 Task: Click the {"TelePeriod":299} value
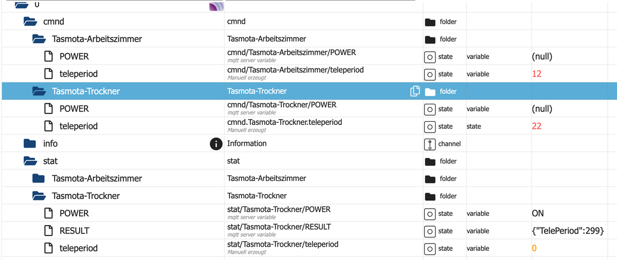[568, 231]
